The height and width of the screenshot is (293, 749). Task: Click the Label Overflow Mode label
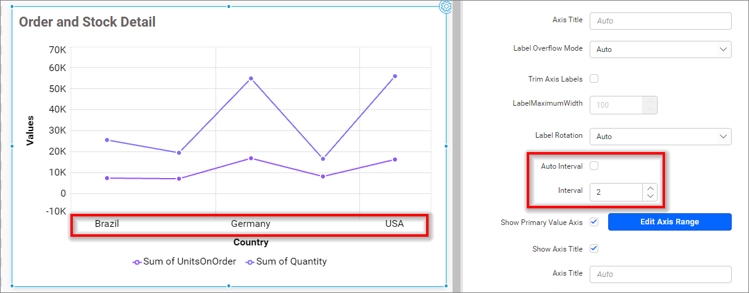[548, 48]
